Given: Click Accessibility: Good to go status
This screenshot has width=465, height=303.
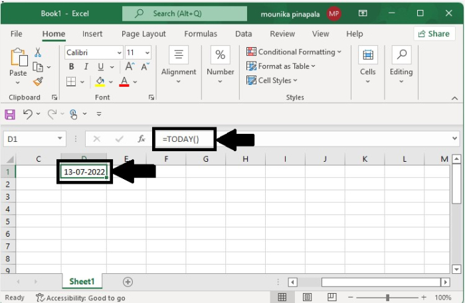Looking at the screenshot, I should (x=80, y=298).
